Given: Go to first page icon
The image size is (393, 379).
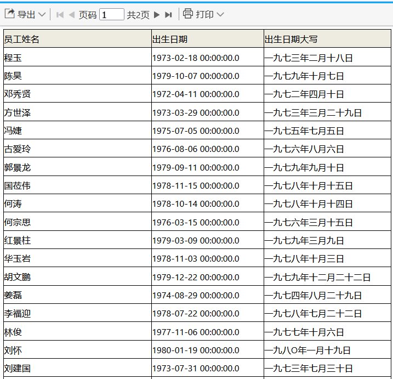Looking at the screenshot, I should coord(60,15).
